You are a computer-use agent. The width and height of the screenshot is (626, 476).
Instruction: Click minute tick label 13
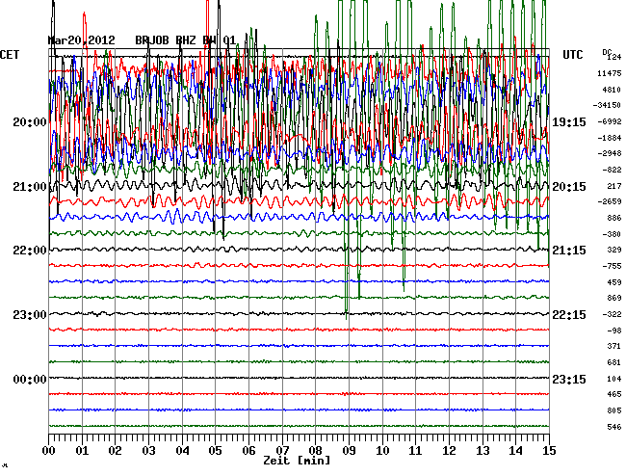[483, 450]
